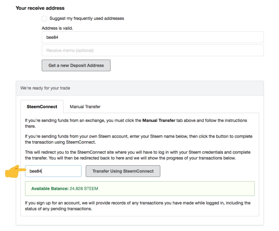This screenshot has width=279, height=231.
Task: Click bold Manual Transfer text in instructions
Action: (159, 121)
